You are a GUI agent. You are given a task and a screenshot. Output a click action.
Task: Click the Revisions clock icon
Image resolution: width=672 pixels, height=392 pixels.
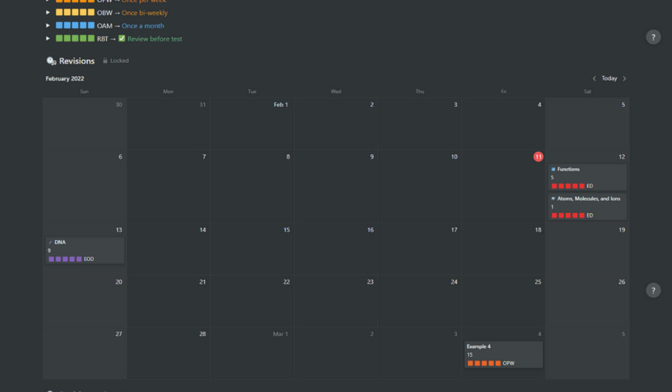51,61
